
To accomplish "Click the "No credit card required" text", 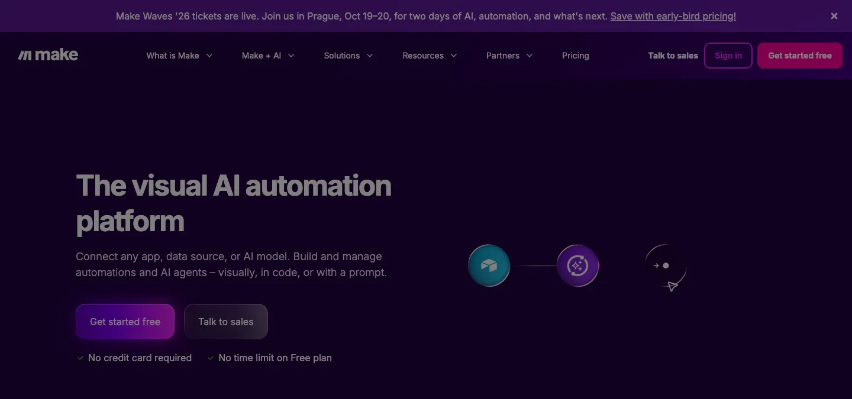I will point(140,358).
